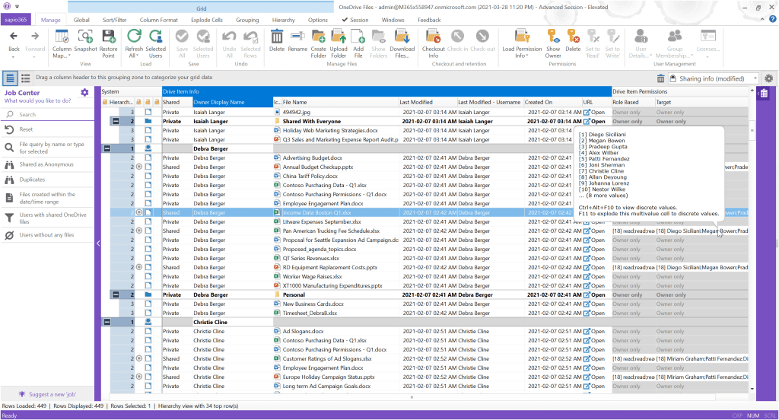This screenshot has height=420, width=779.
Task: Click in the Job Center search field
Action: coord(47,114)
